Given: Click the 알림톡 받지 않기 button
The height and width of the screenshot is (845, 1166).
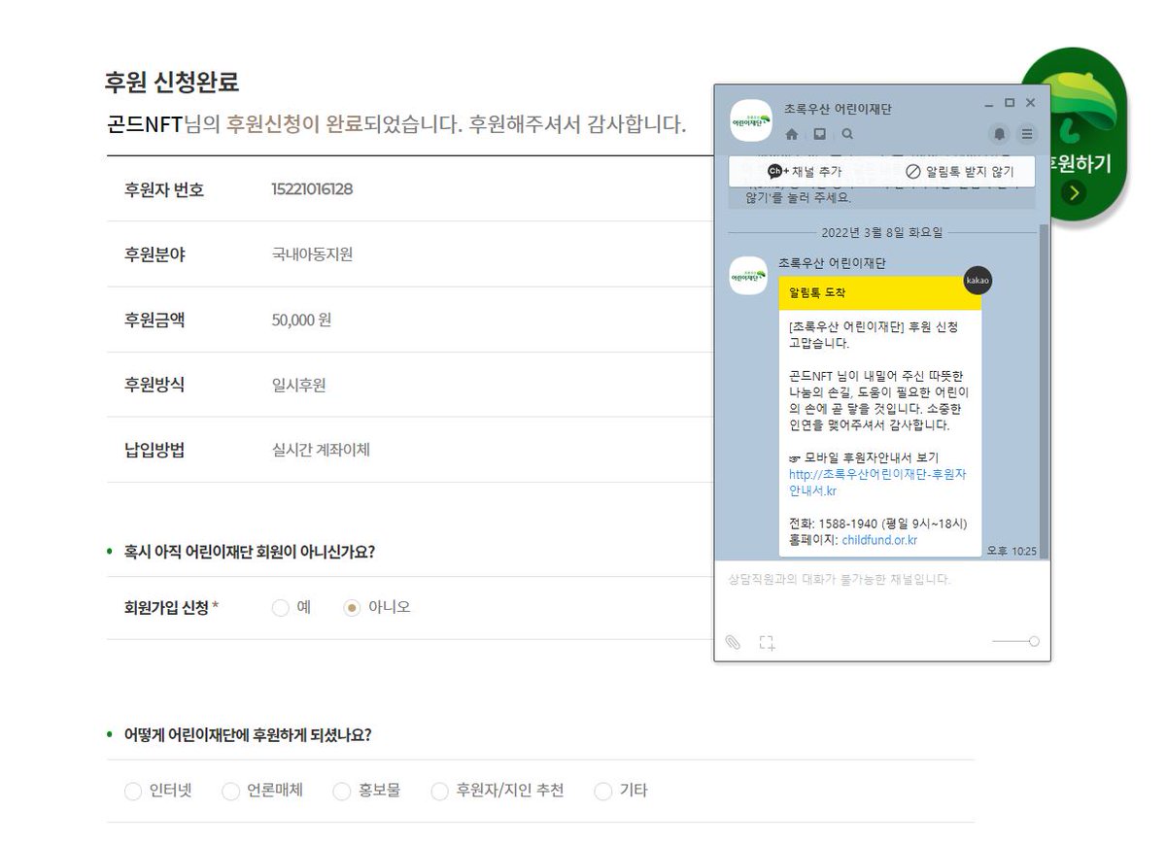Looking at the screenshot, I should click(x=958, y=171).
